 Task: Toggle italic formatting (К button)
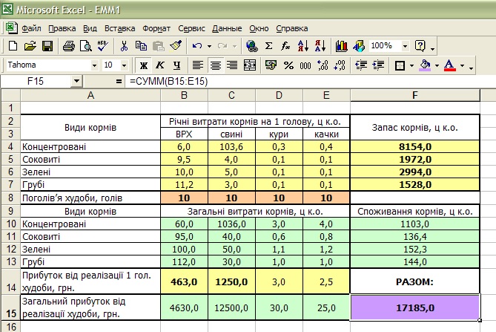point(160,65)
